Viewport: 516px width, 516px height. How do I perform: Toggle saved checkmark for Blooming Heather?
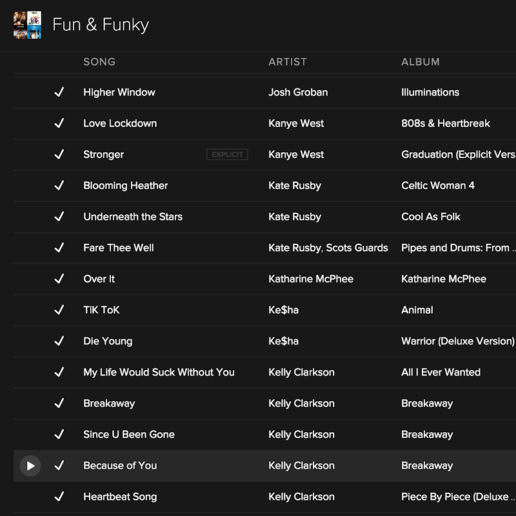click(x=59, y=185)
